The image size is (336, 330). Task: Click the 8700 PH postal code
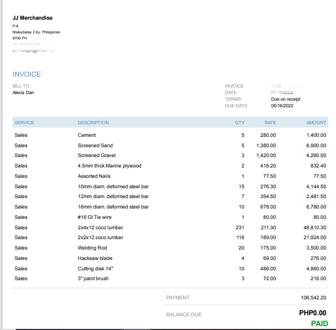(20, 38)
